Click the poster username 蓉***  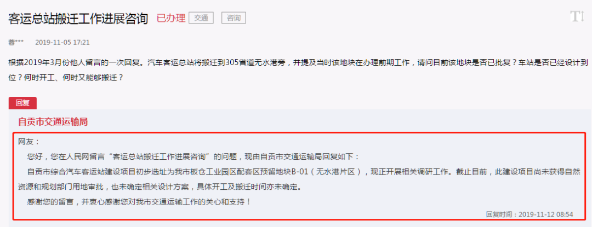point(16,42)
